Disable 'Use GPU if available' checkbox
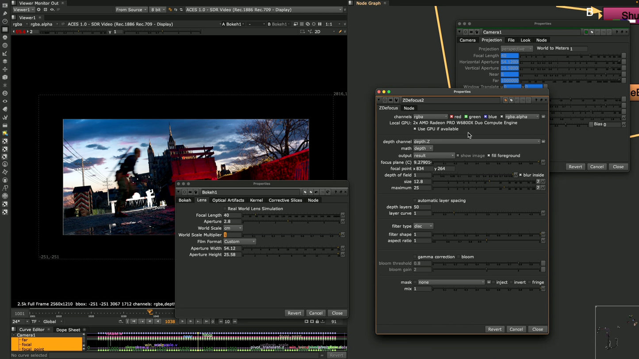This screenshot has height=359, width=639. (415, 129)
